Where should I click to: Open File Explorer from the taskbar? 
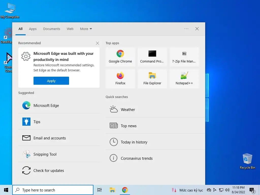(x=112, y=190)
